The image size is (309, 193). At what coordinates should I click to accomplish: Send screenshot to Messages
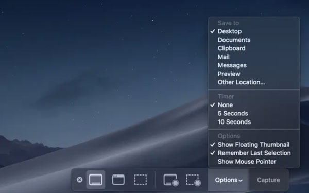(x=254, y=65)
